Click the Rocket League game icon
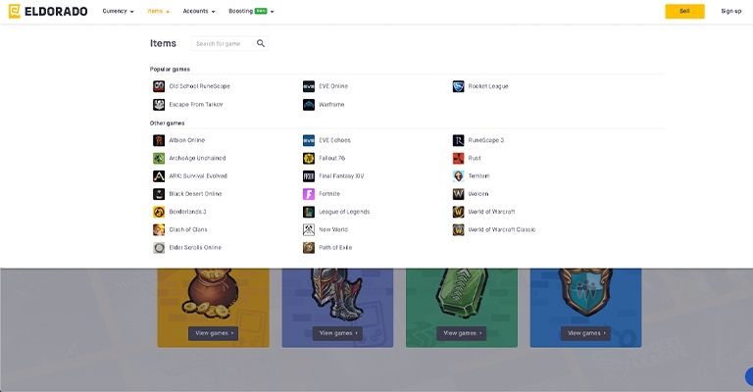 point(458,86)
